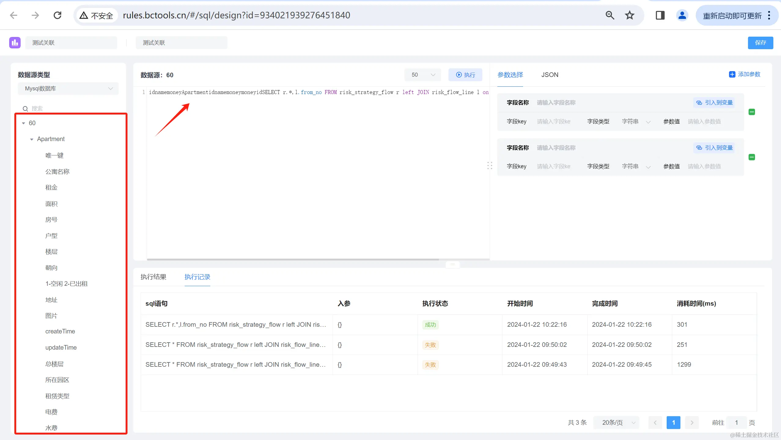Open the 50 row limit dropdown
The height and width of the screenshot is (440, 781).
point(423,75)
